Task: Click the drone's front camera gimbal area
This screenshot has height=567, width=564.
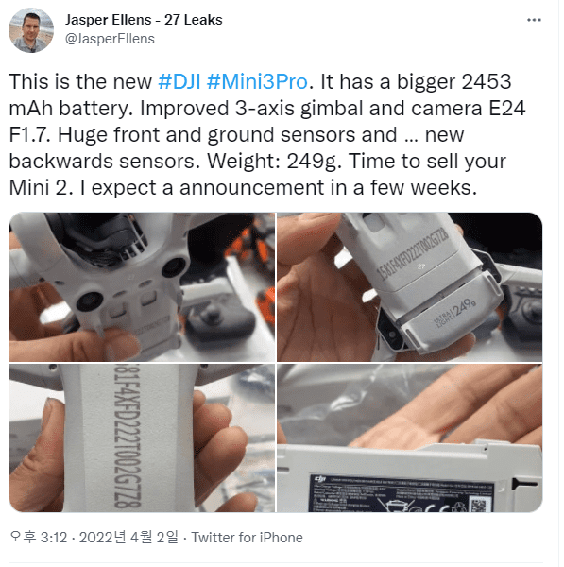Action: [103, 237]
